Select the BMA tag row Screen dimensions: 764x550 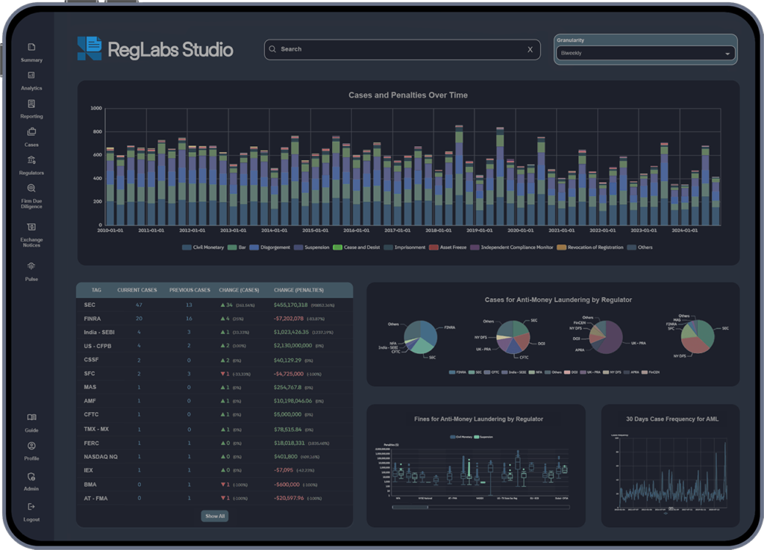(x=214, y=484)
